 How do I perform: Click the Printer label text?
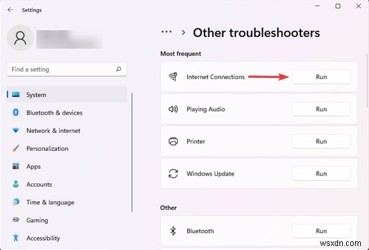click(x=196, y=141)
